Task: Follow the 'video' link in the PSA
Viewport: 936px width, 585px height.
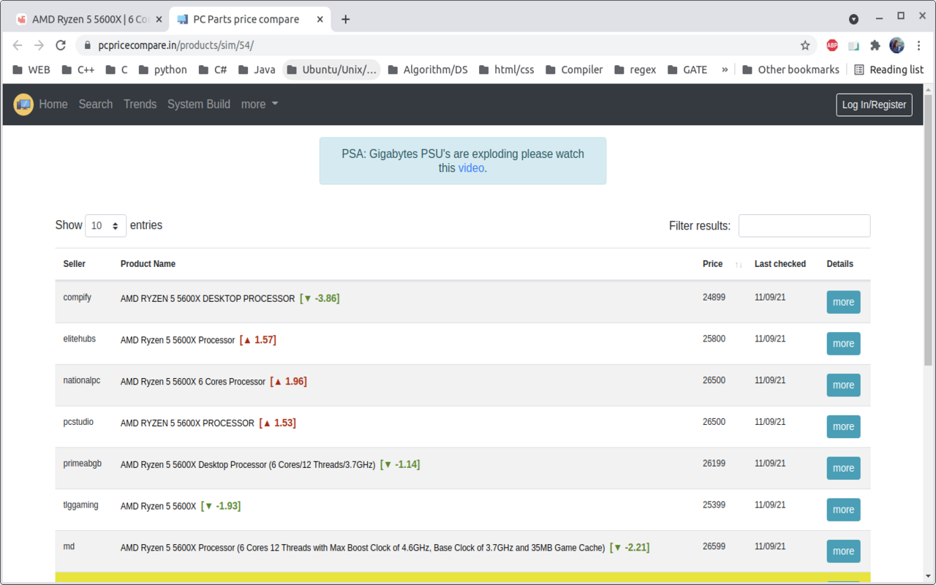Action: click(471, 167)
